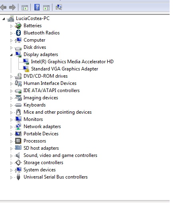Image resolution: width=184 pixels, height=215 pixels.
Task: Select the 'Bluetooth Radios' label
Action: [x=42, y=33]
